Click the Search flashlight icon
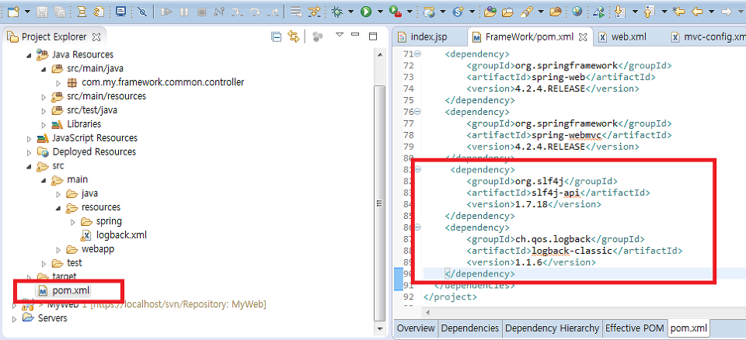The width and height of the screenshot is (746, 340). 526,12
